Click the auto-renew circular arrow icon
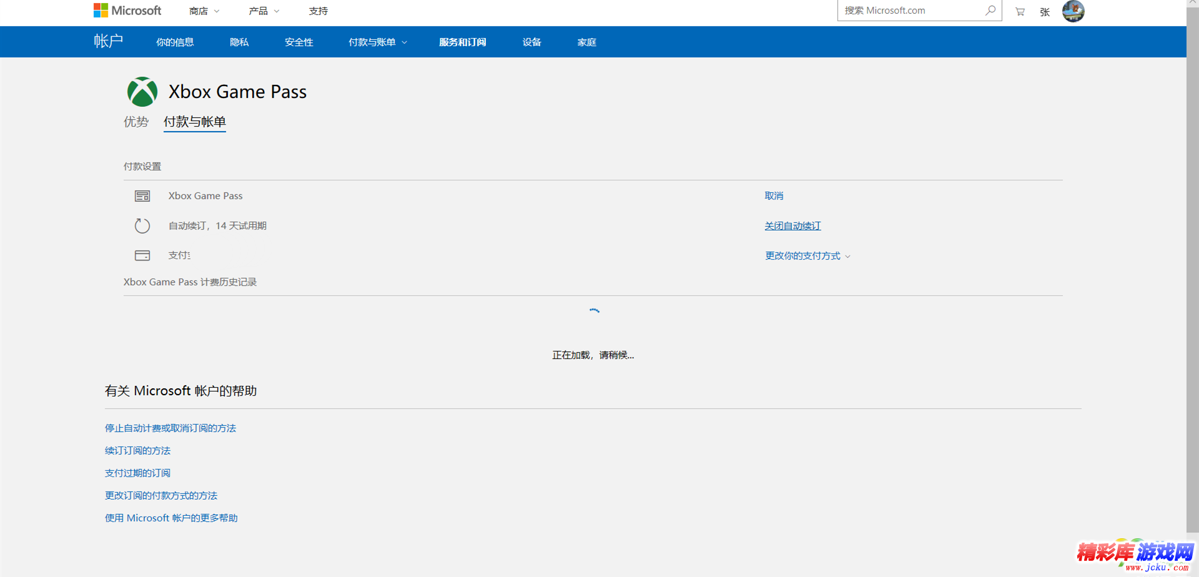 point(142,225)
